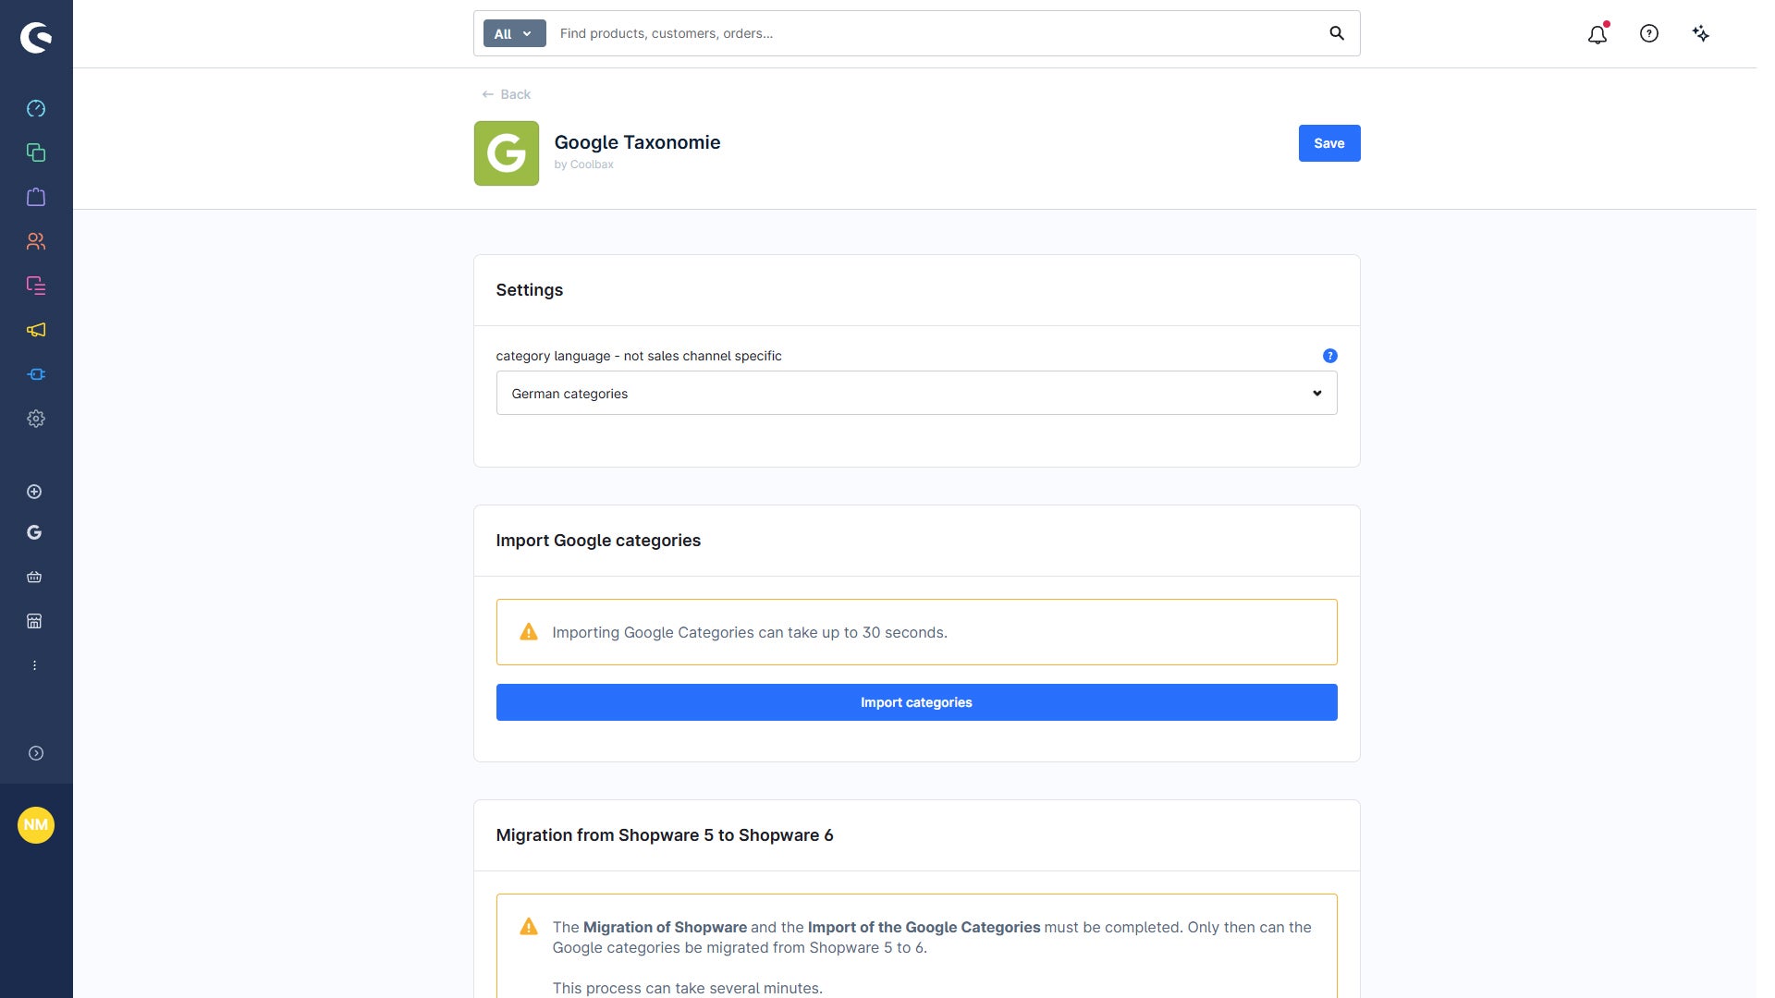Screen dimensions: 1775x998
Task: Click the Shopware logo in the sidebar
Action: coord(36,37)
